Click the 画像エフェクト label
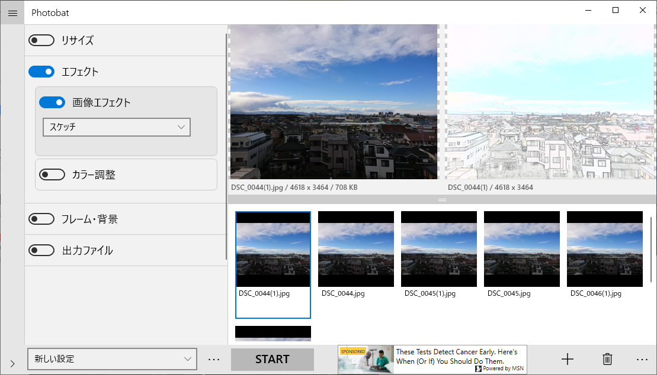The height and width of the screenshot is (375, 657). click(101, 102)
